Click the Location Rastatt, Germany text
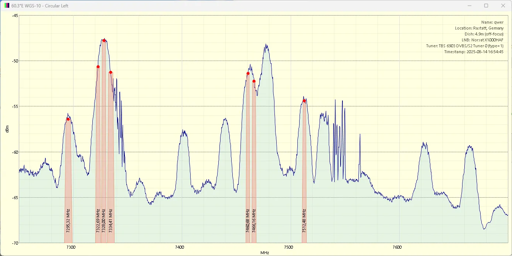 click(479, 28)
